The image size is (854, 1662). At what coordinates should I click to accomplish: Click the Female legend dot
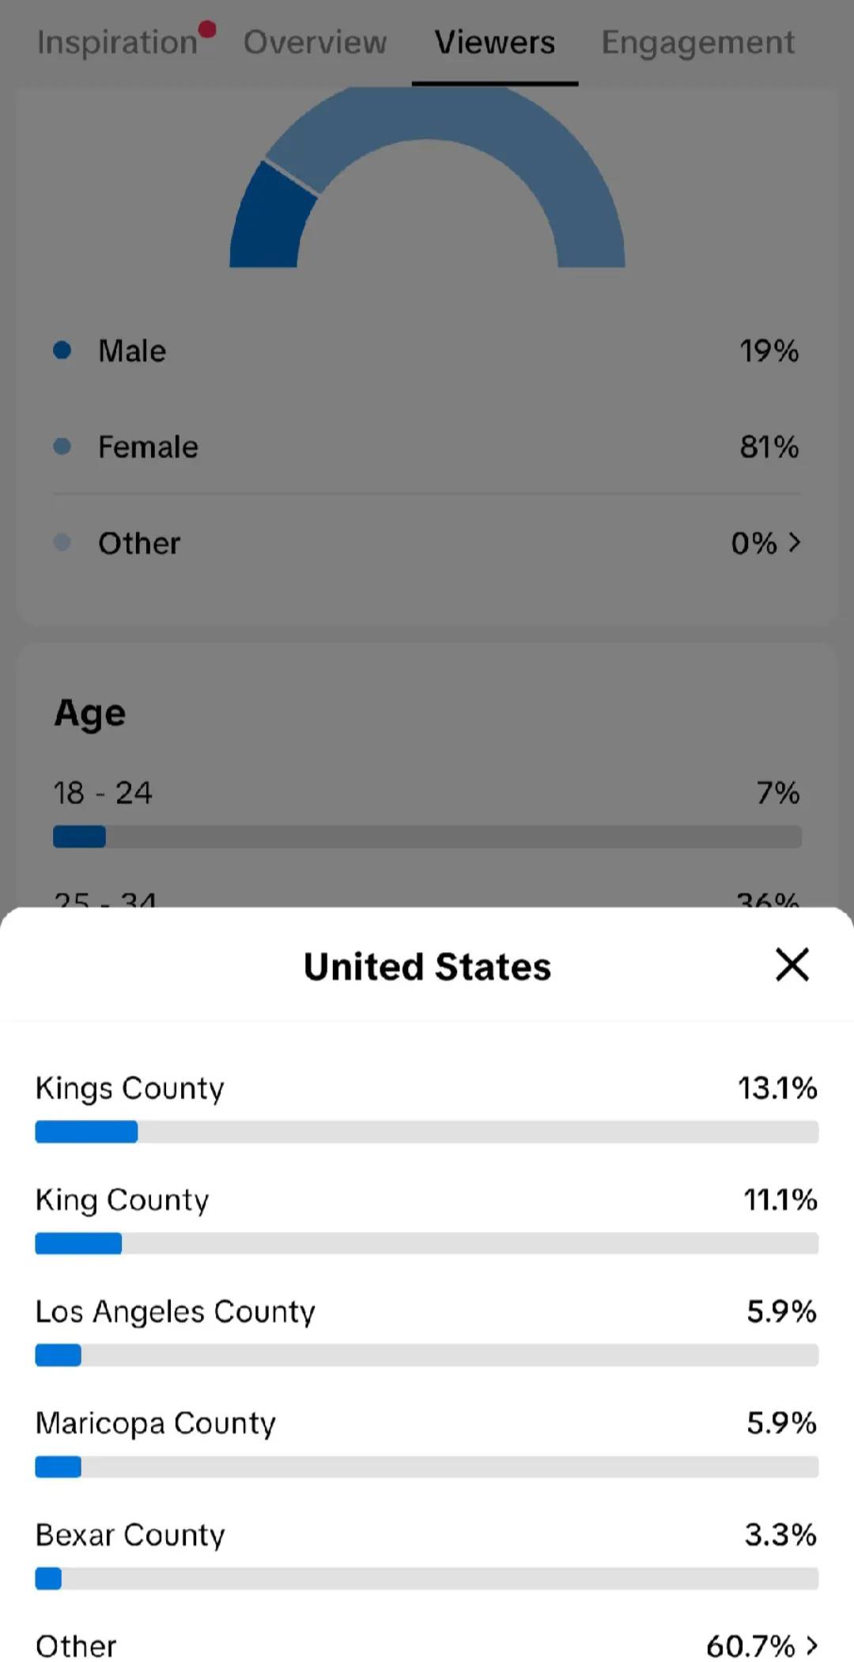[62, 446]
